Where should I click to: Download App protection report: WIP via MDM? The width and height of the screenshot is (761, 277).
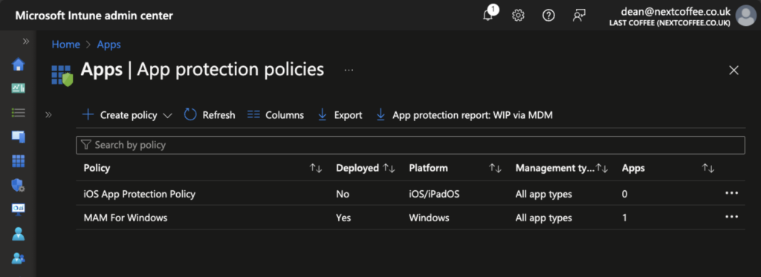coord(464,115)
